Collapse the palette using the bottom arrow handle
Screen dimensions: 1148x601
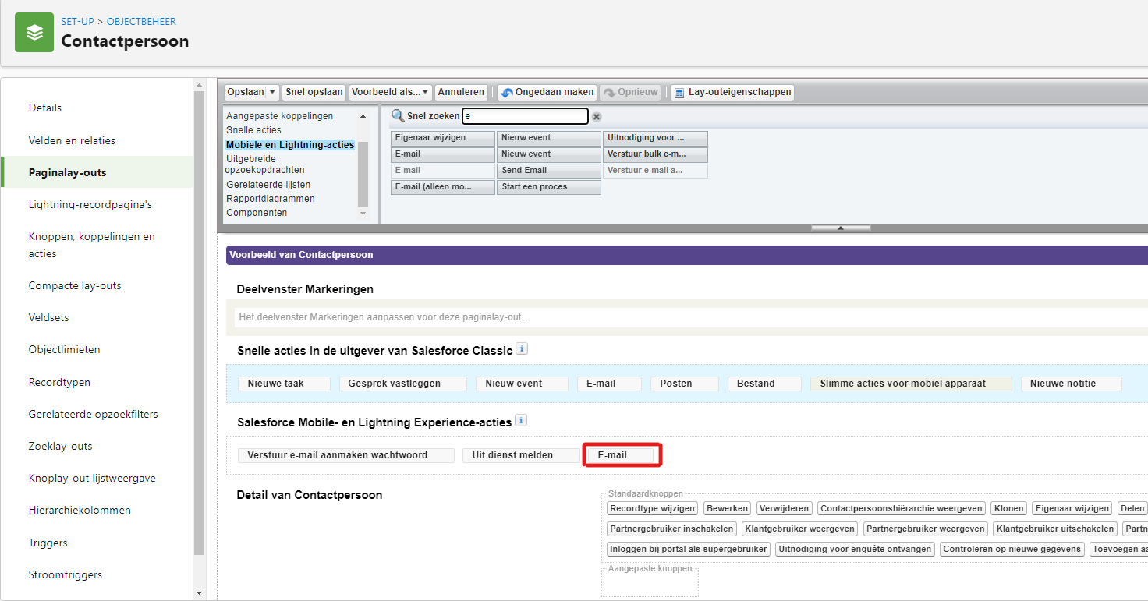[x=841, y=228]
